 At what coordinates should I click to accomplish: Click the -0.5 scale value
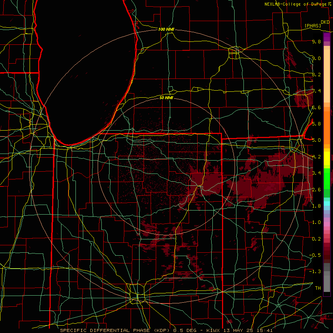[315, 255]
